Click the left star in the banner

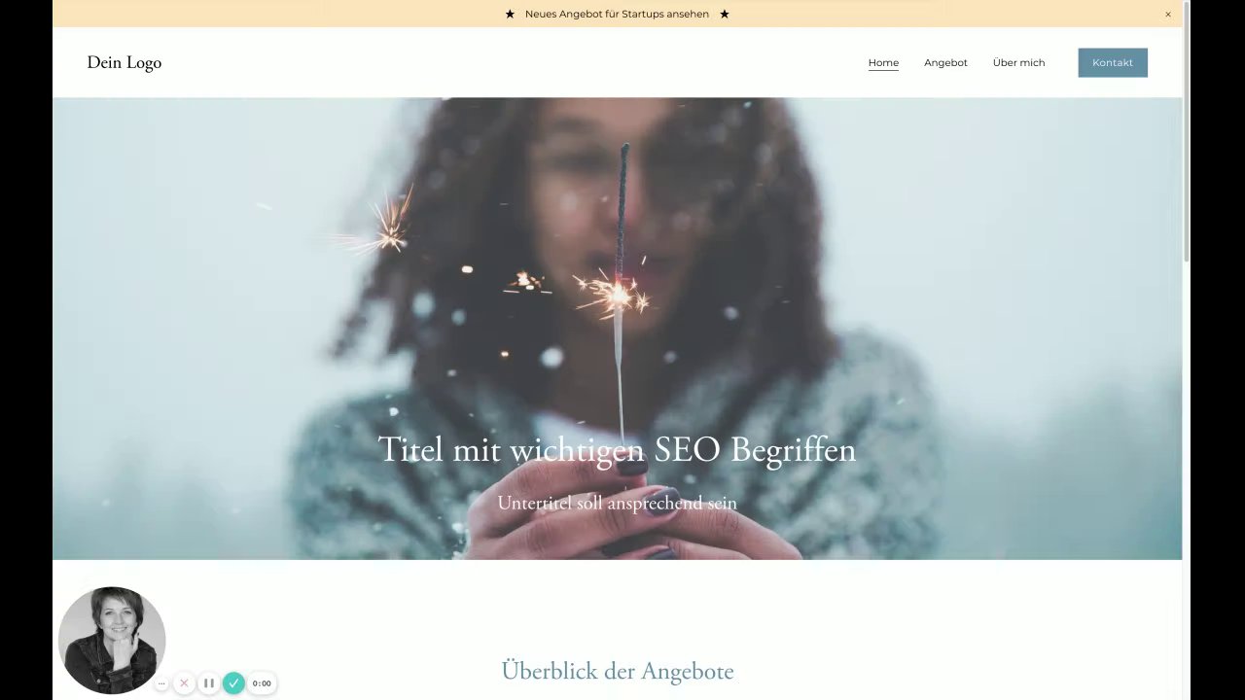510,14
